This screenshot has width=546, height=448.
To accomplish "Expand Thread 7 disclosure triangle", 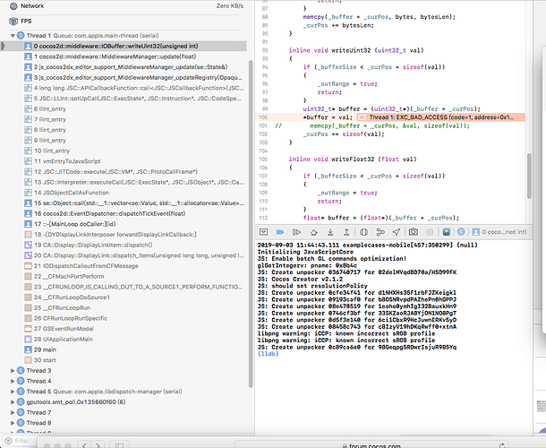I will [13, 412].
